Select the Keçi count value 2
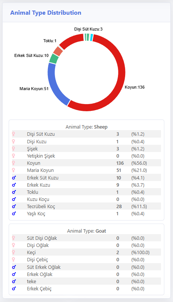The height and width of the screenshot is (302, 173). pyautogui.click(x=118, y=253)
